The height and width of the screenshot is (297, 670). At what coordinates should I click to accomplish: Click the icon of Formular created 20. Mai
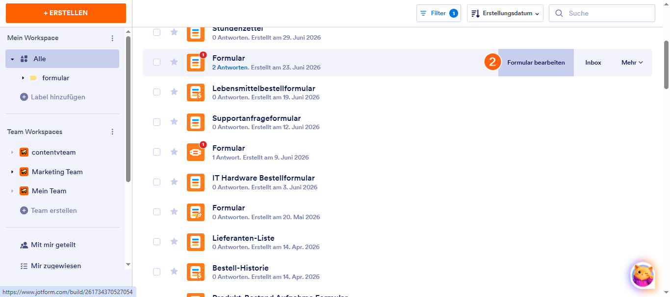(196, 212)
